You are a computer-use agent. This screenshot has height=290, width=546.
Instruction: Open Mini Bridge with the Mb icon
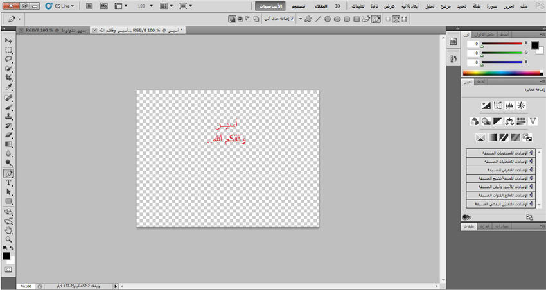pyautogui.click(x=104, y=6)
